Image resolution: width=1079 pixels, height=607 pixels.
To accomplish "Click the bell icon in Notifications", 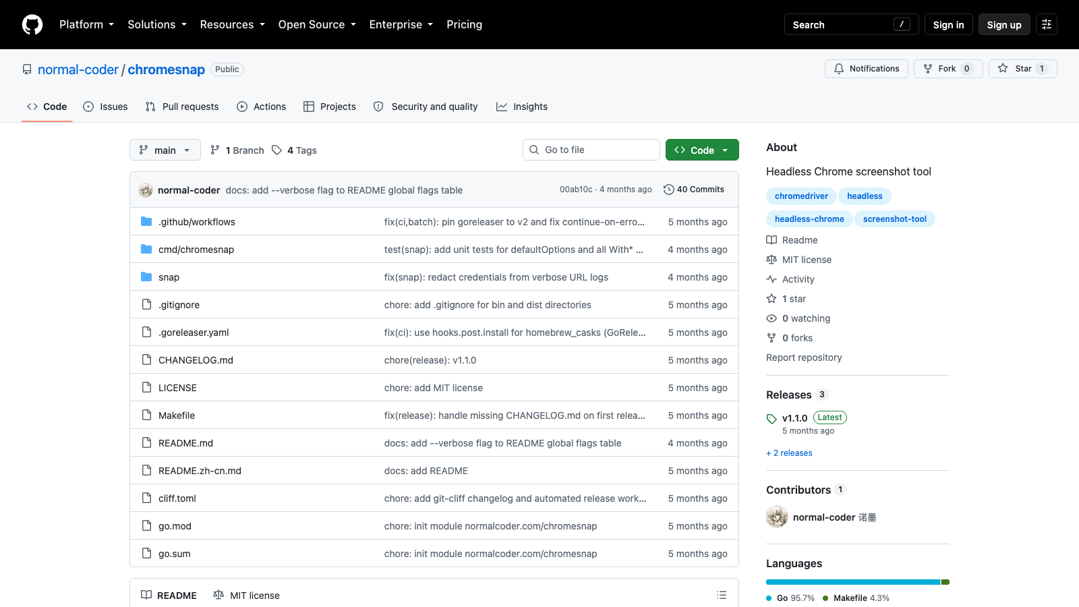I will coord(839,69).
